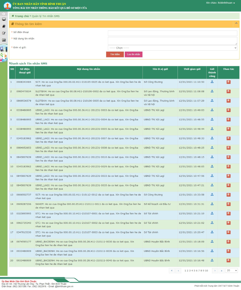Jump to the last page of results
This screenshot has width=241, height=290.
coord(221,270)
